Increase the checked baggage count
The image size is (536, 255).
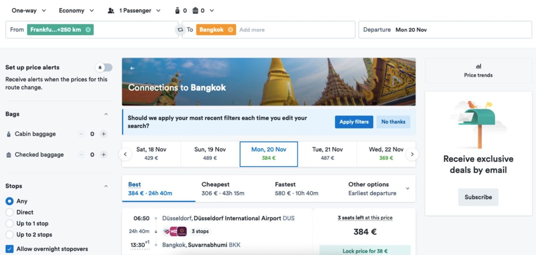(x=104, y=154)
